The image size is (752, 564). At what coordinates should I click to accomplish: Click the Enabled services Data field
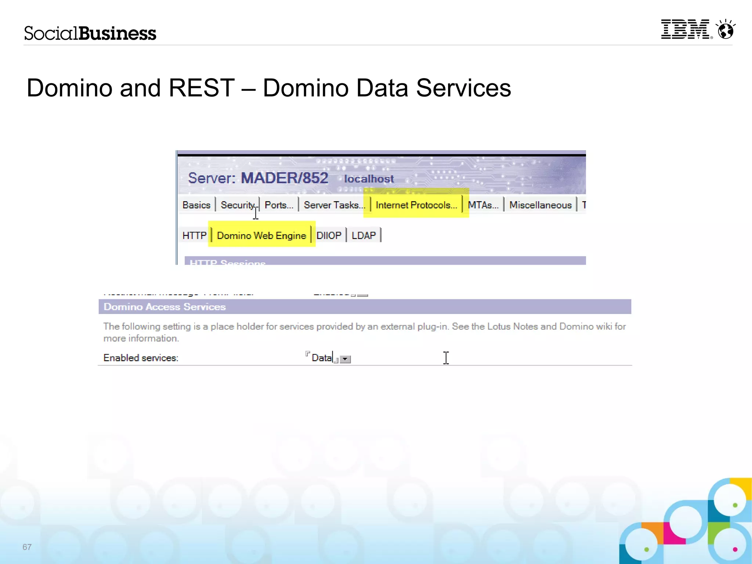point(322,358)
